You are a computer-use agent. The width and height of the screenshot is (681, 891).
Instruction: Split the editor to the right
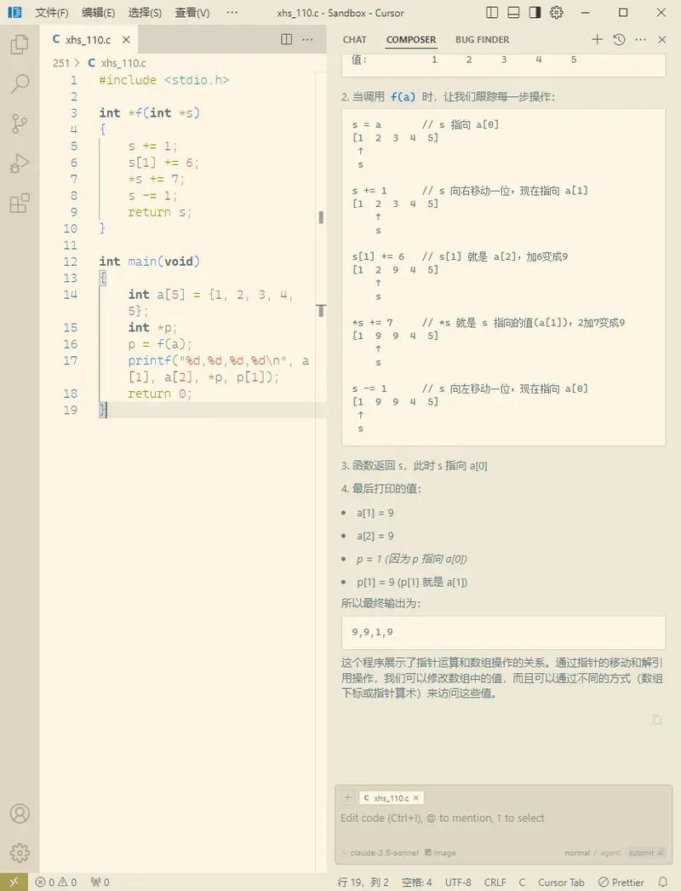(x=287, y=39)
